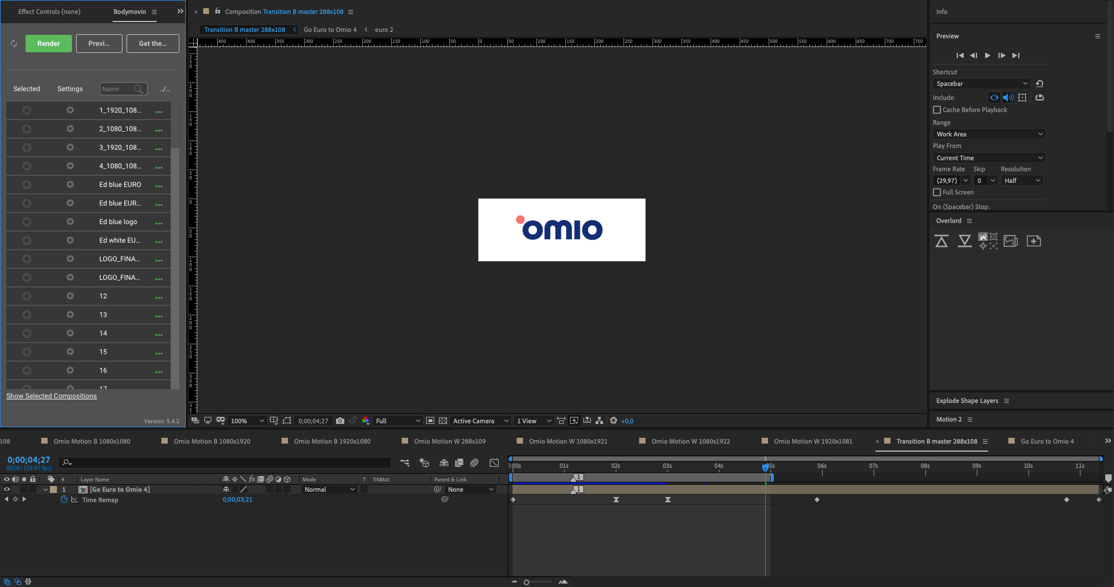Click Show Selected Compositions link
This screenshot has width=1114, height=587.
pyautogui.click(x=52, y=396)
